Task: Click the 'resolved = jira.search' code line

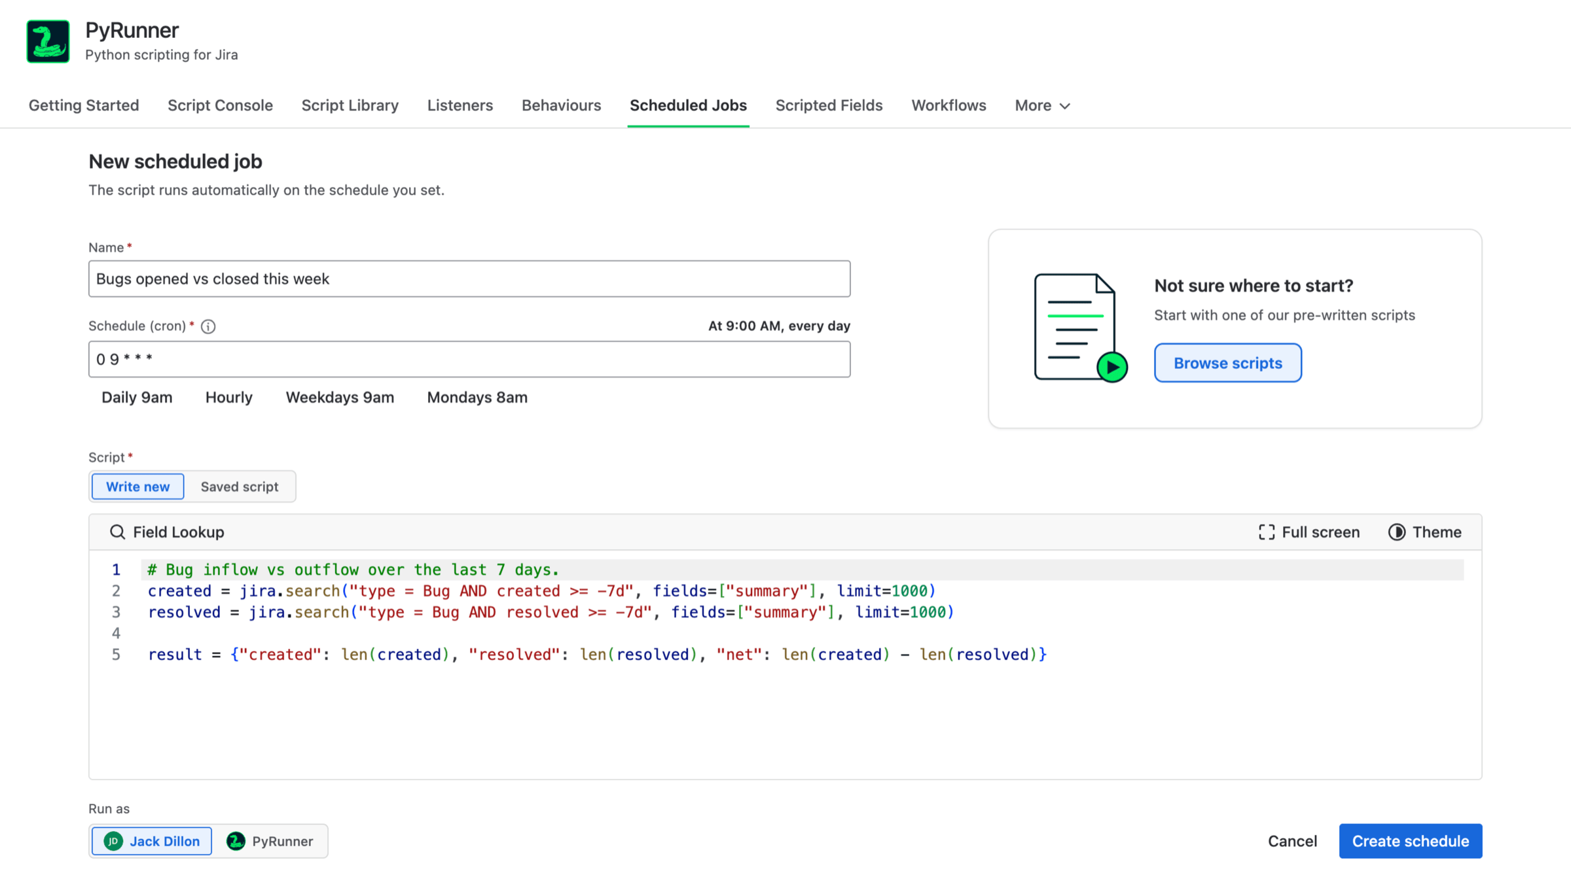Action: [551, 612]
